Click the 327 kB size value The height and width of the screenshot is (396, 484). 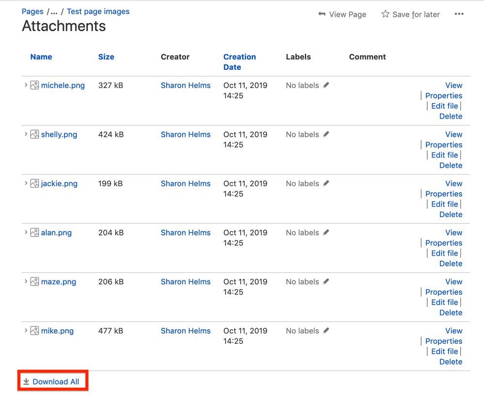[110, 86]
